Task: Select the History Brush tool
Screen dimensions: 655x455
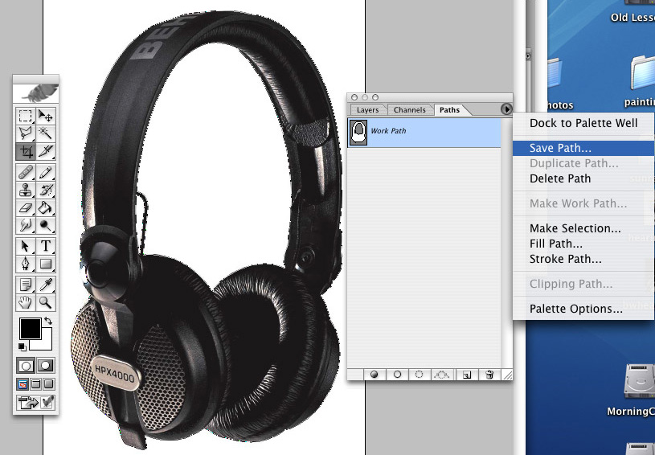Action: (45, 190)
